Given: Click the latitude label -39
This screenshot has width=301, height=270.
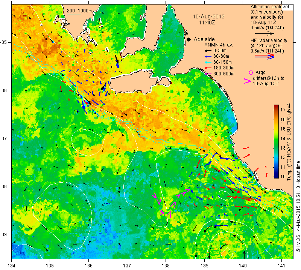Looking at the screenshot, I should (3, 234).
